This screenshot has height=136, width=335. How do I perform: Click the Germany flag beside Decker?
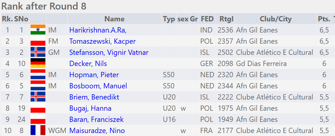(x=38, y=63)
